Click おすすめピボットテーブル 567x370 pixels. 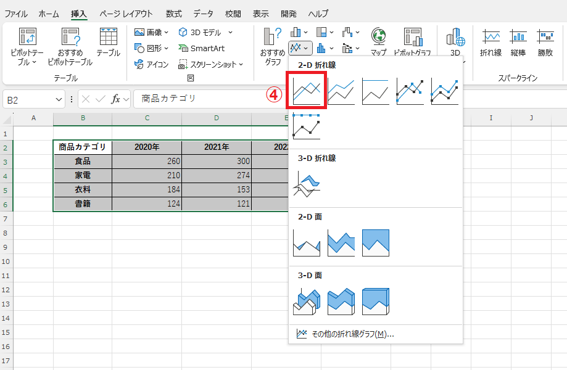click(70, 47)
